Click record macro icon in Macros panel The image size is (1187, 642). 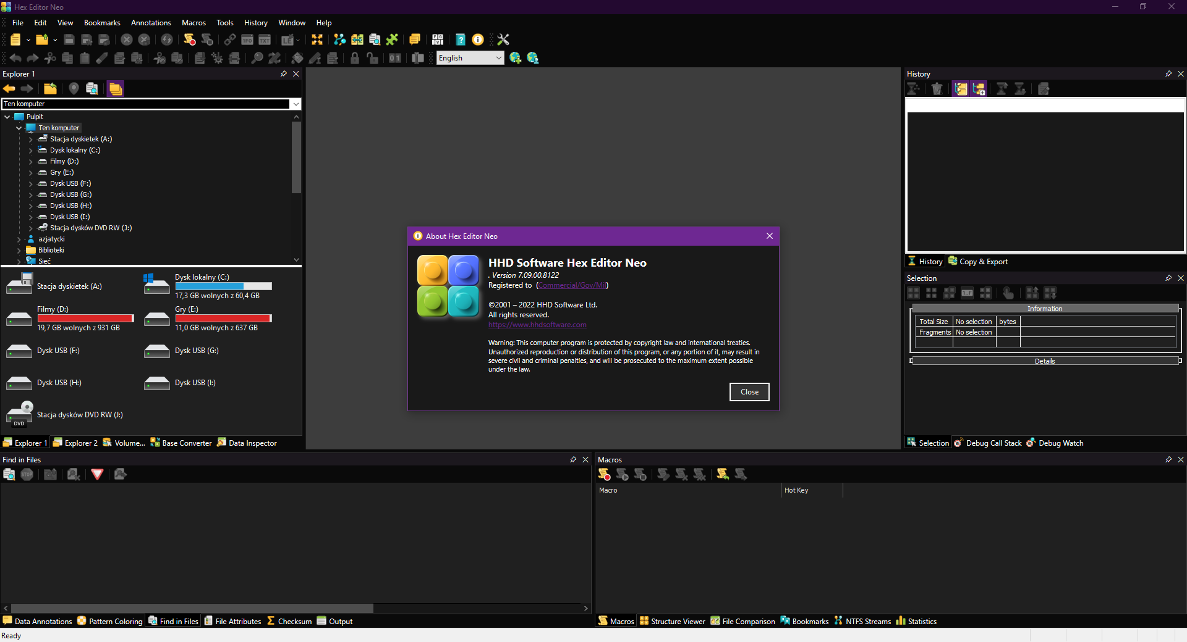(604, 474)
